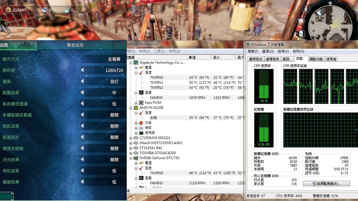The image size is (358, 201).
Task: Expand the 電壓 node under Gigabyte
Action: tap(136, 68)
